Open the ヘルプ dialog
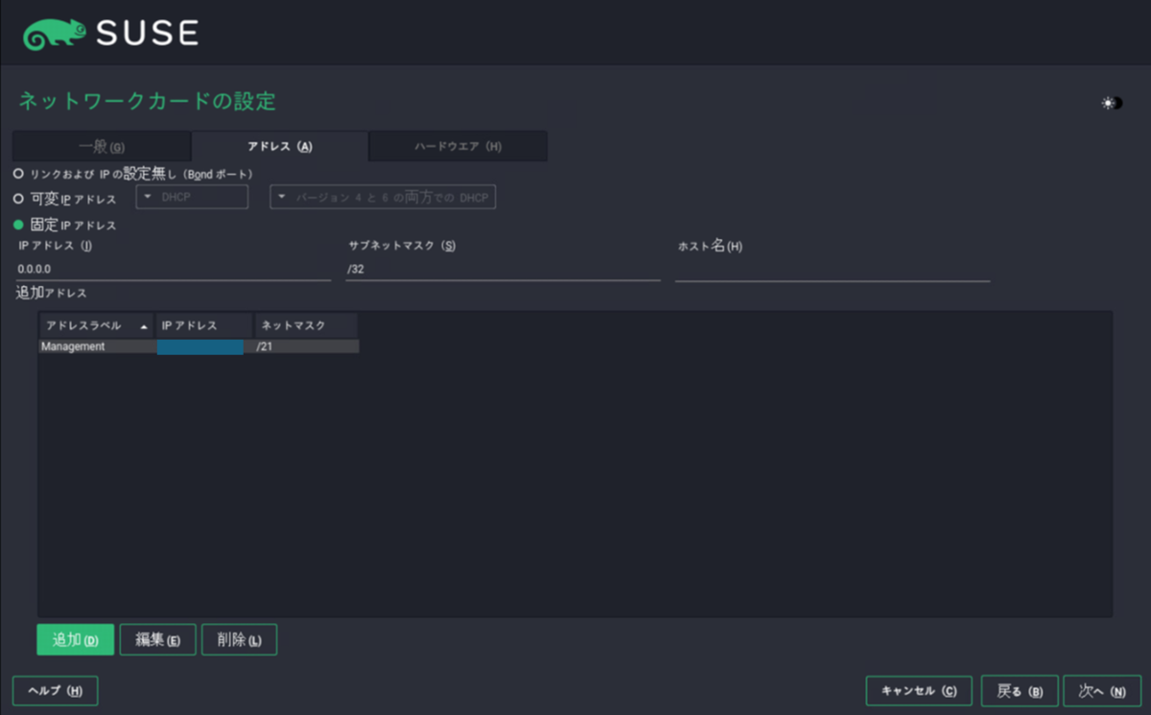This screenshot has width=1151, height=715. [55, 690]
